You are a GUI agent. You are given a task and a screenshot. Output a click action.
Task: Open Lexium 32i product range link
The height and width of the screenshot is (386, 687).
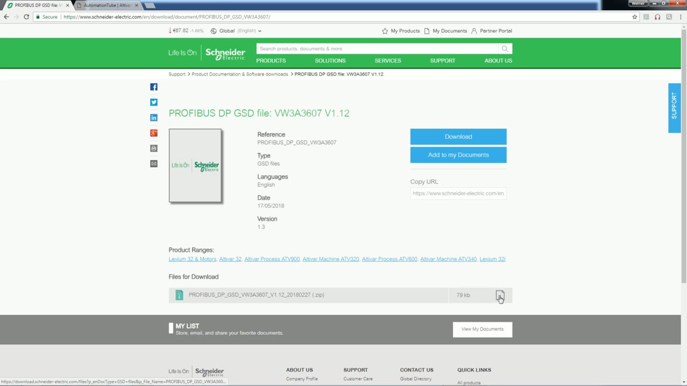(492, 259)
